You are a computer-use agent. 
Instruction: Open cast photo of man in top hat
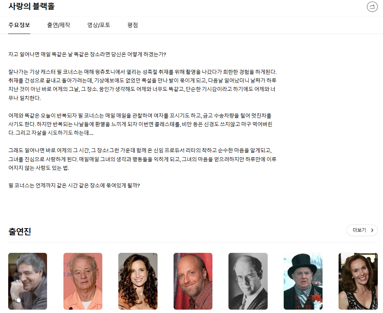pos(303,281)
